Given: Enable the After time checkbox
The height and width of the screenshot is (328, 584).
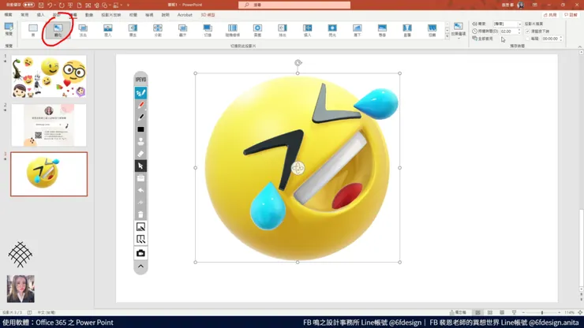Looking at the screenshot, I should click(528, 39).
